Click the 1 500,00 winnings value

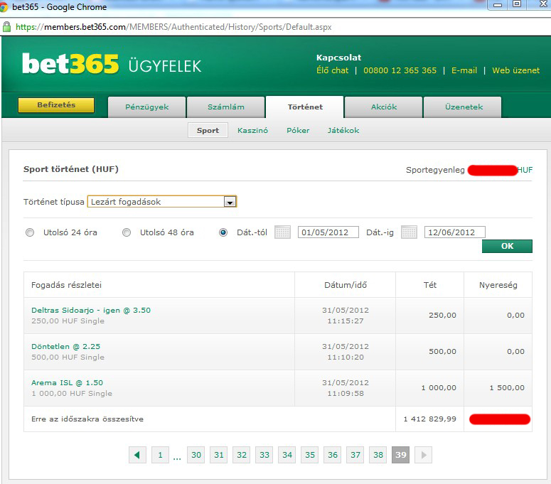[x=507, y=387]
